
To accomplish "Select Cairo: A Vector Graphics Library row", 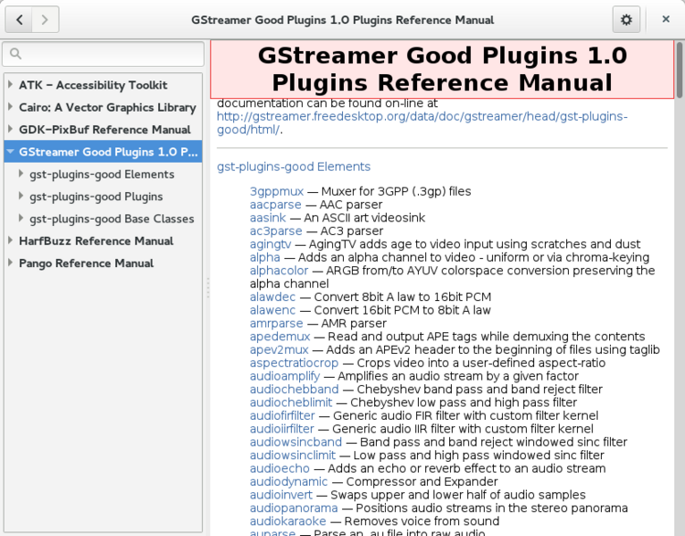I will pyautogui.click(x=103, y=107).
